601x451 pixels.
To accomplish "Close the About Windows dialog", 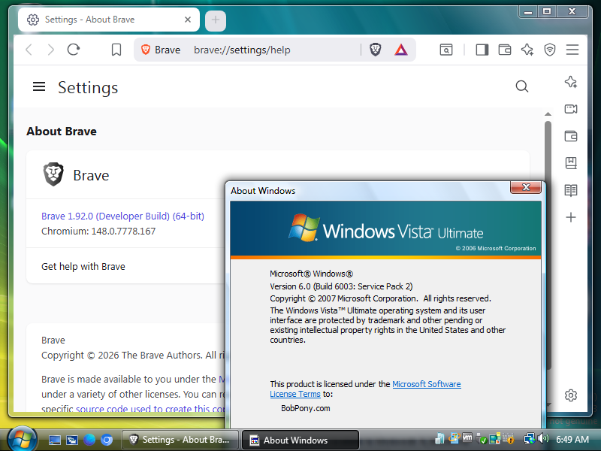I will click(525, 187).
